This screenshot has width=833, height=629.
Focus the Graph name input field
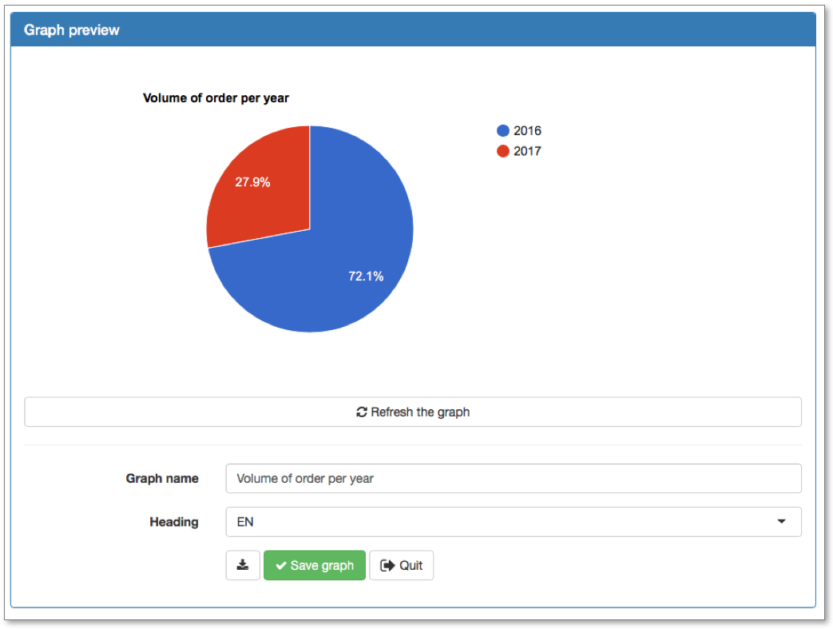coord(514,479)
